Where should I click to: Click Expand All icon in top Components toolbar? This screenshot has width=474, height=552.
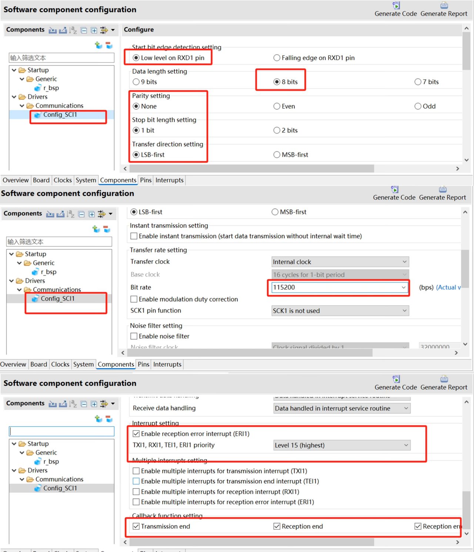(94, 30)
